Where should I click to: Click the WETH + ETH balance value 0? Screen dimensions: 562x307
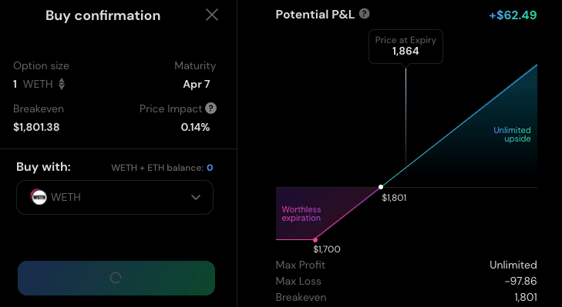210,168
